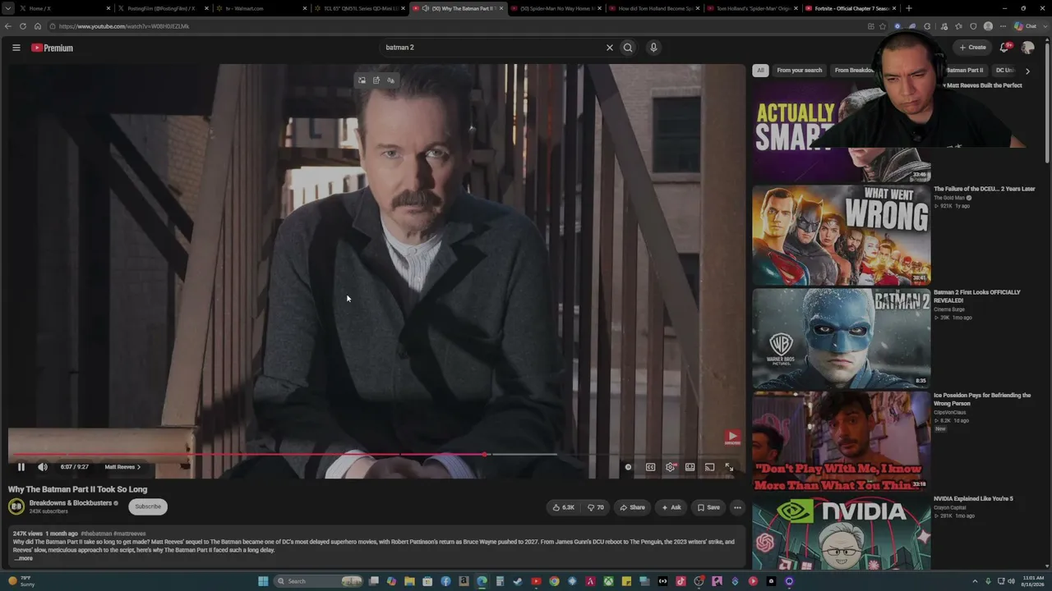
Task: Expand the description with ...more
Action: click(23, 558)
